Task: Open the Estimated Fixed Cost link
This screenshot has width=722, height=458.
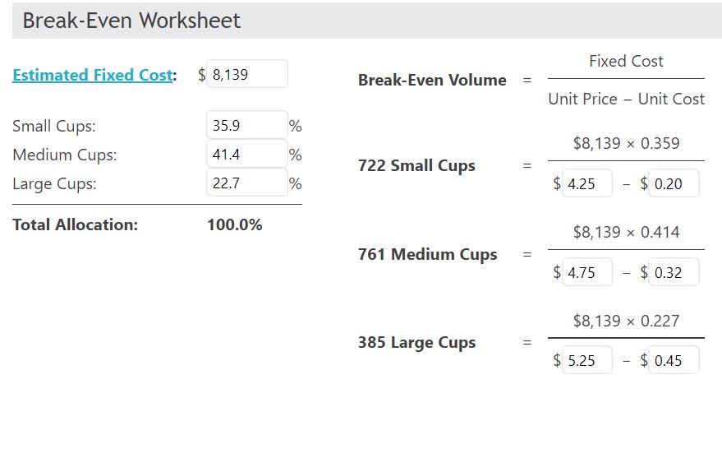Action: 93,75
